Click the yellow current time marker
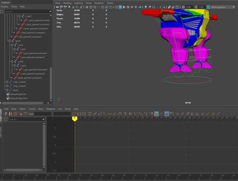 (75, 119)
